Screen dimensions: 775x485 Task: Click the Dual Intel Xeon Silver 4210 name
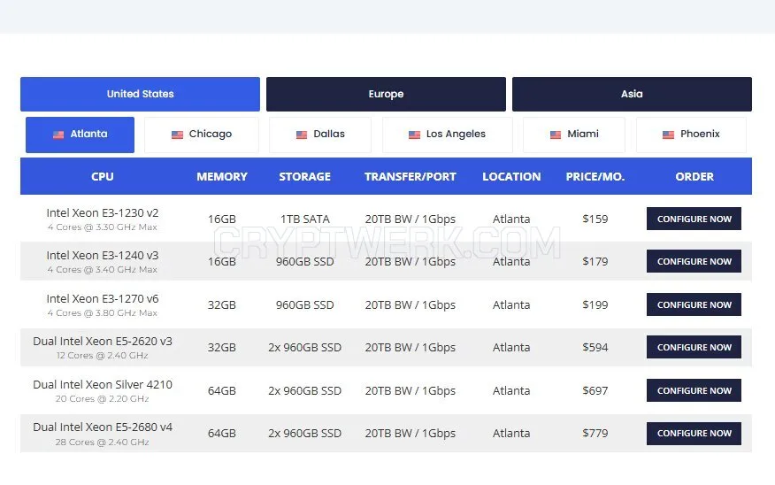click(x=103, y=384)
